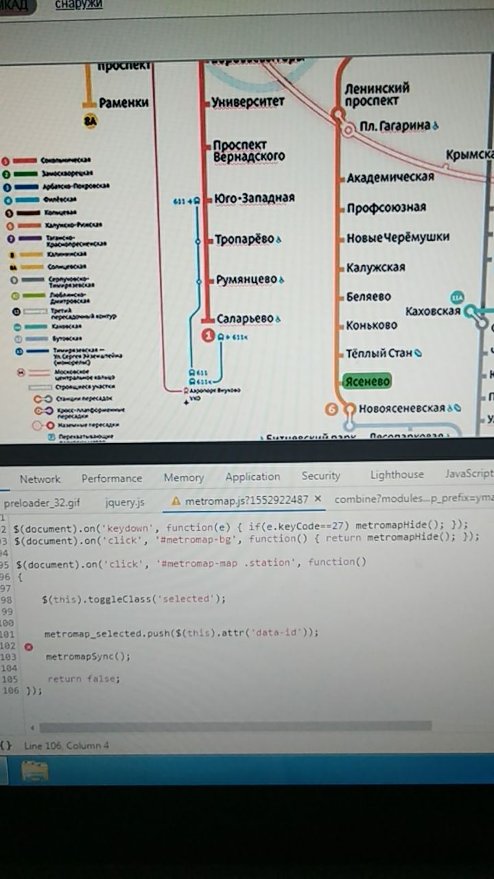Click the Юго-Западная station label
The image size is (494, 879).
[x=254, y=198]
